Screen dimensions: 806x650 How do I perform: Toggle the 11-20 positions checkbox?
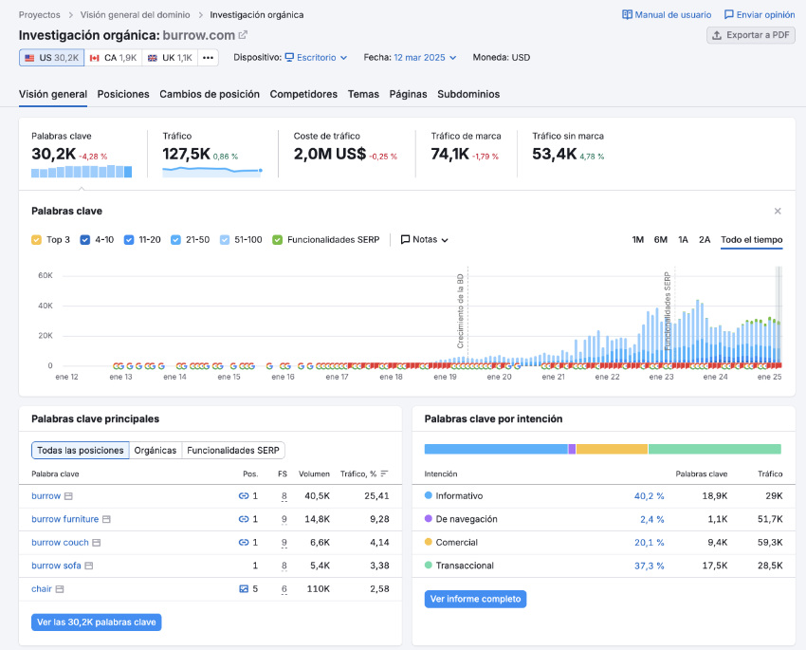129,240
